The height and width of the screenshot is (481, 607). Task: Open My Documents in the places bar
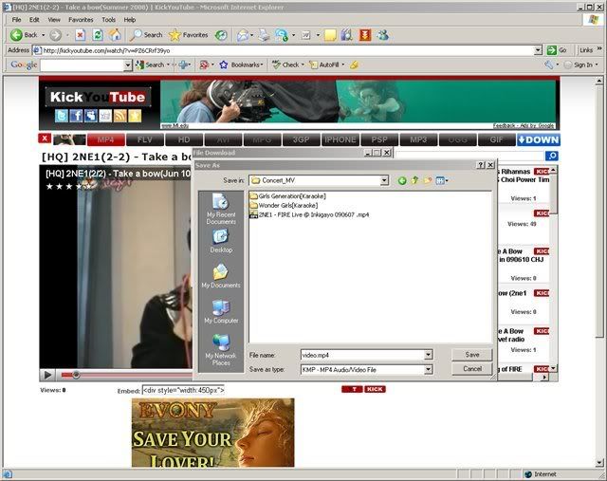[221, 276]
